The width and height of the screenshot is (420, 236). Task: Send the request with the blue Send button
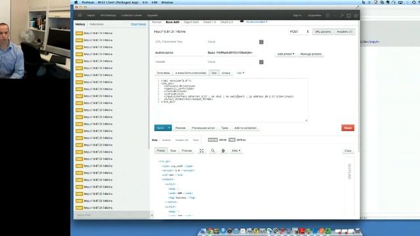point(160,128)
